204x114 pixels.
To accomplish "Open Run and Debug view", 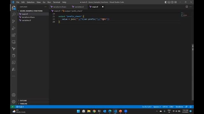I will tap(13, 28).
